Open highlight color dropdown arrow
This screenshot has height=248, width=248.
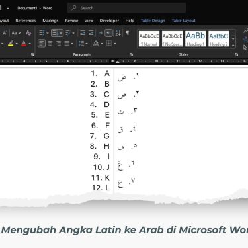tap(17, 44)
